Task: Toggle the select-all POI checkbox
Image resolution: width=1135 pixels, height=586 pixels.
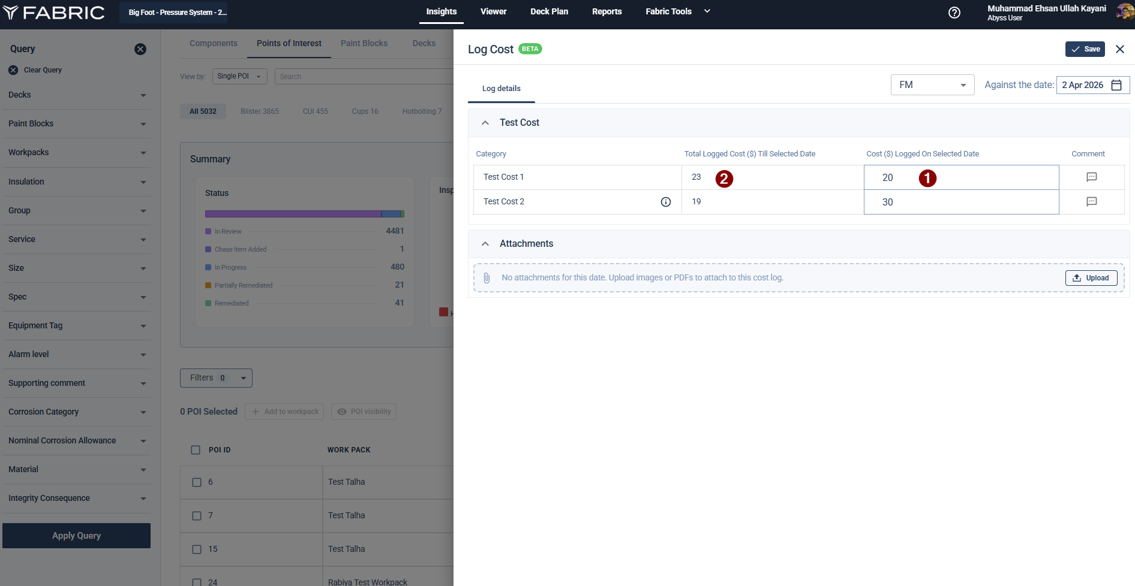Action: pyautogui.click(x=196, y=450)
